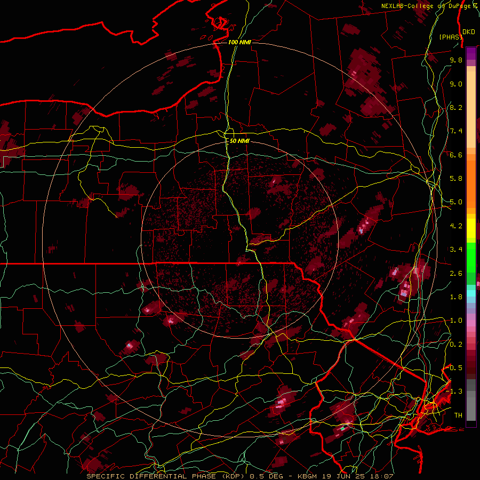Click the 9.8 value on the color scale
Viewport: 480px width, 480px height.
click(456, 60)
